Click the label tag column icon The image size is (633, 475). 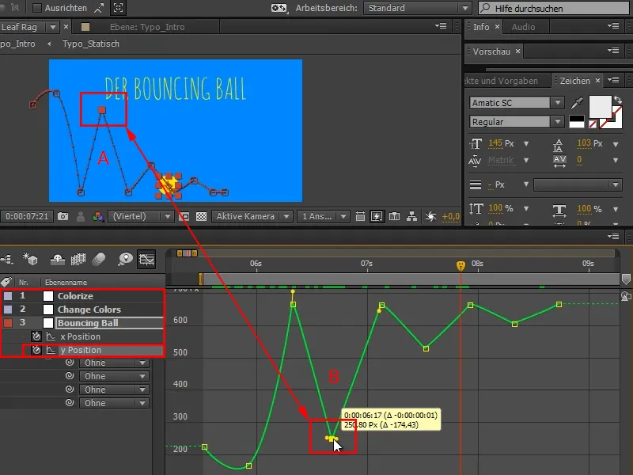[6, 282]
